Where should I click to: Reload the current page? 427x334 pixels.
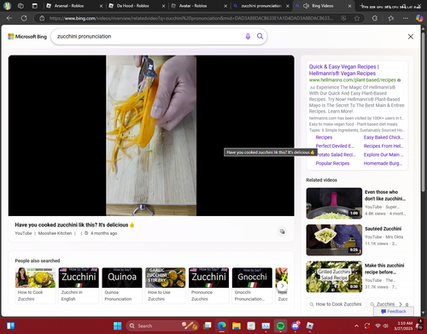pyautogui.click(x=24, y=18)
